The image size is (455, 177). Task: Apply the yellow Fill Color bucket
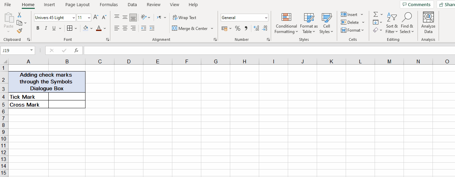coord(86,28)
